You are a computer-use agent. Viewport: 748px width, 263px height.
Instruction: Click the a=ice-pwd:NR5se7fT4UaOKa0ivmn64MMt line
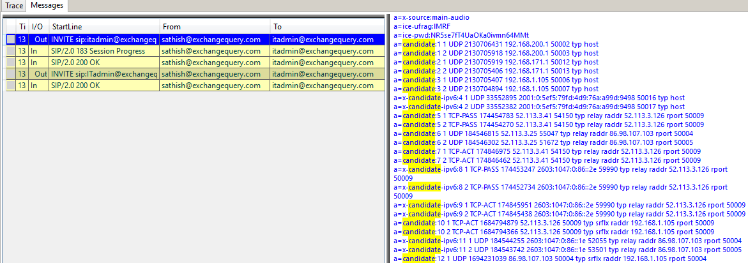click(x=461, y=35)
